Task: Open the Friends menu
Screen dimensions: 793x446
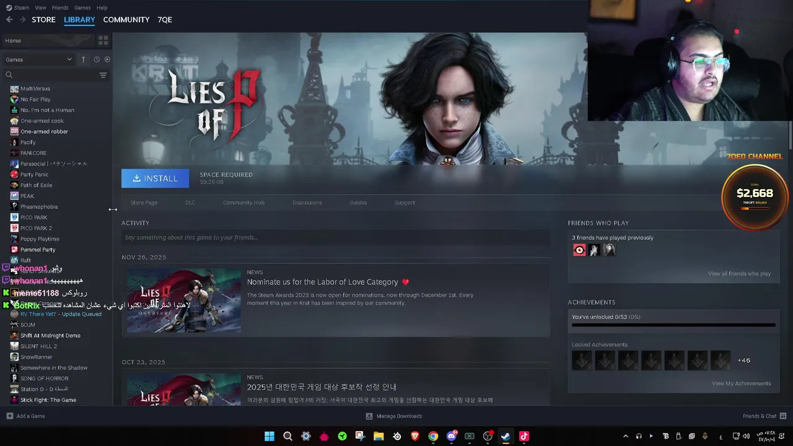Action: click(x=60, y=7)
